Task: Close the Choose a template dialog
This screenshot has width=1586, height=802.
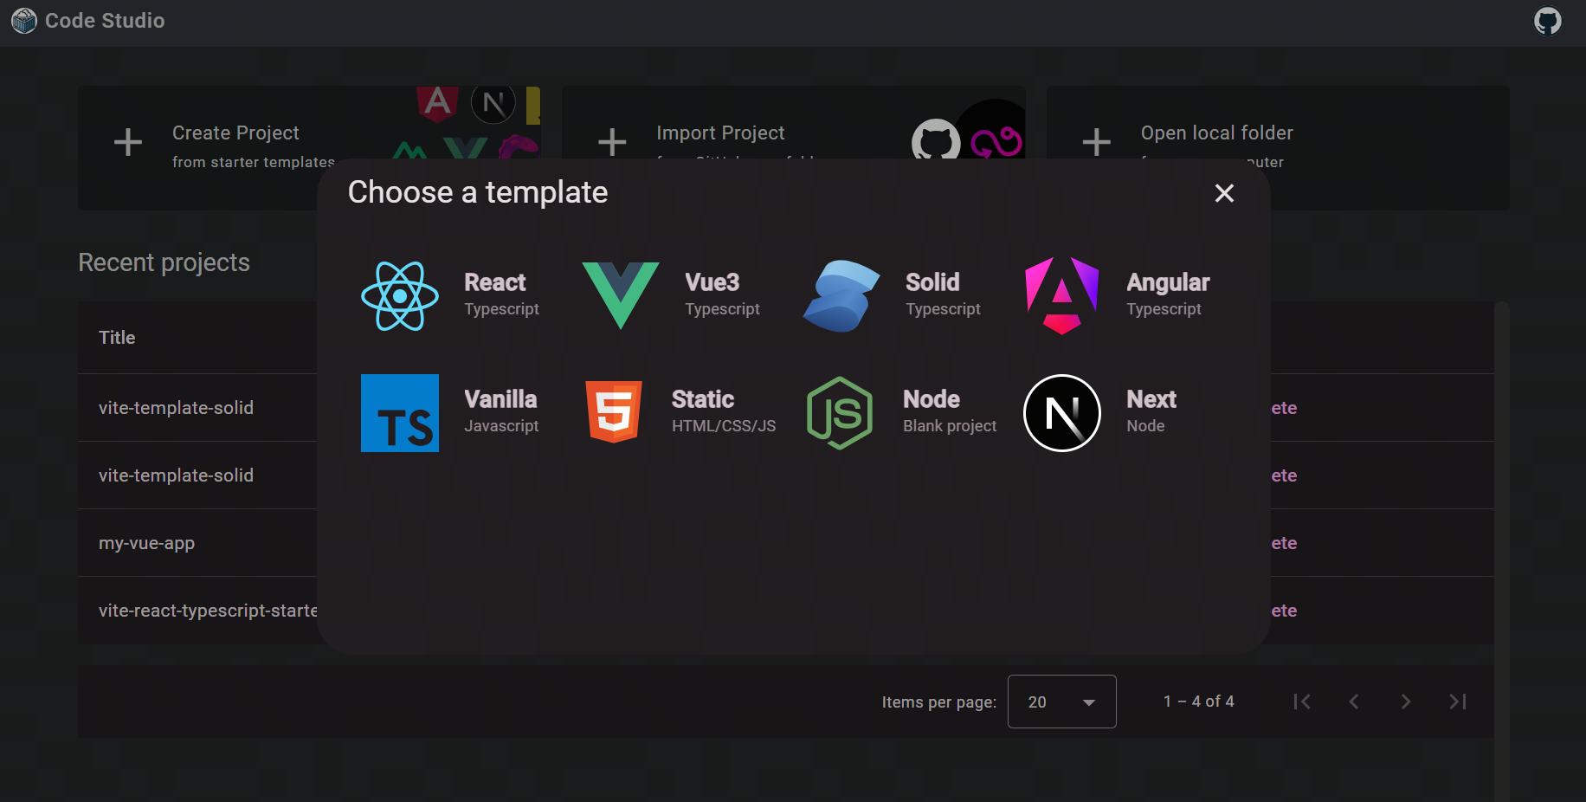Action: pyautogui.click(x=1224, y=193)
